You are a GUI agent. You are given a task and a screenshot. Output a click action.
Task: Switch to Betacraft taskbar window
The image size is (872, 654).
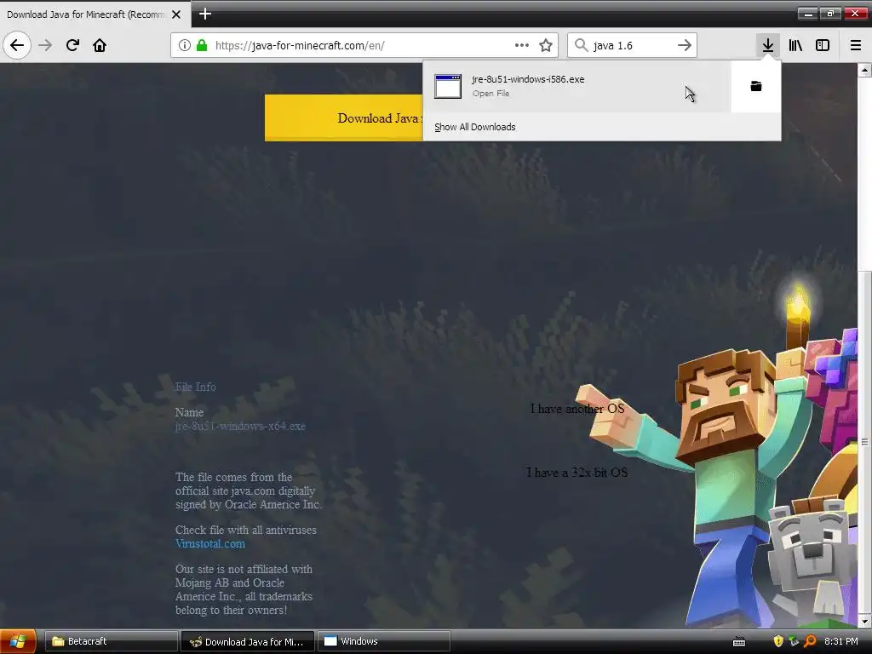[111, 641]
